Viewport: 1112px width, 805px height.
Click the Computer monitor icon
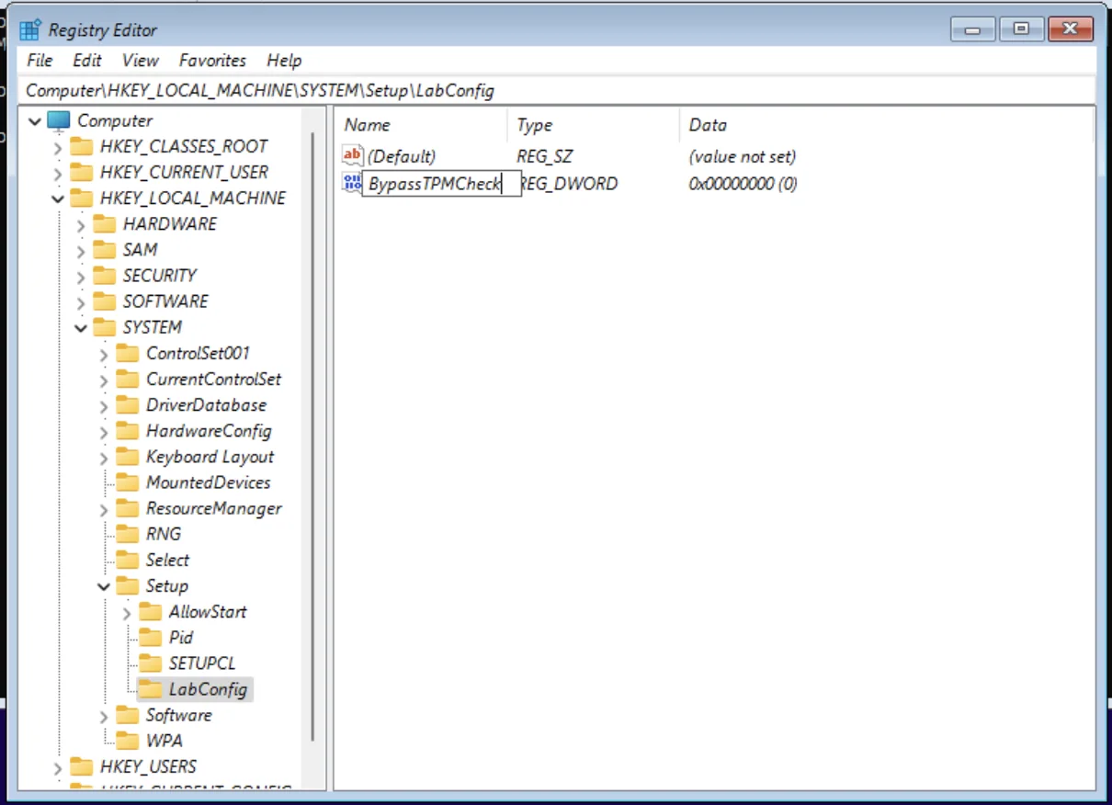tap(59, 120)
